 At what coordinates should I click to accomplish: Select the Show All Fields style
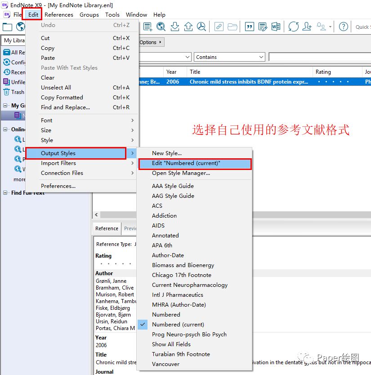tap(195, 344)
